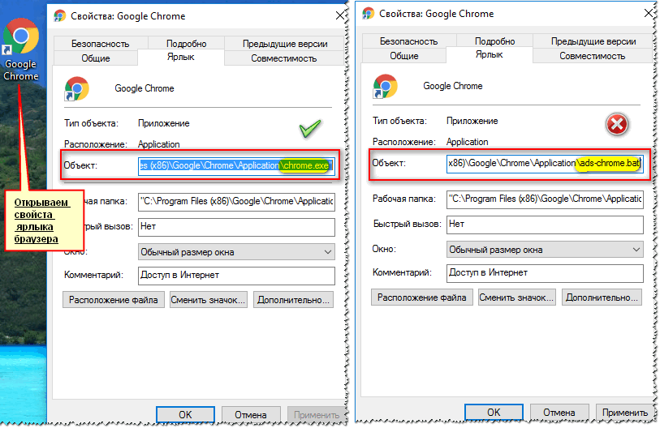Click Быстрый вызов field in left window
This screenshot has width=660, height=428.
[236, 227]
